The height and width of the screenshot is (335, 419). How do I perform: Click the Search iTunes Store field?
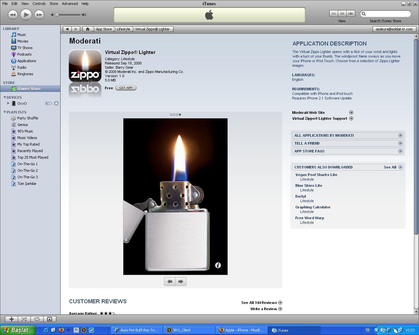(x=386, y=14)
